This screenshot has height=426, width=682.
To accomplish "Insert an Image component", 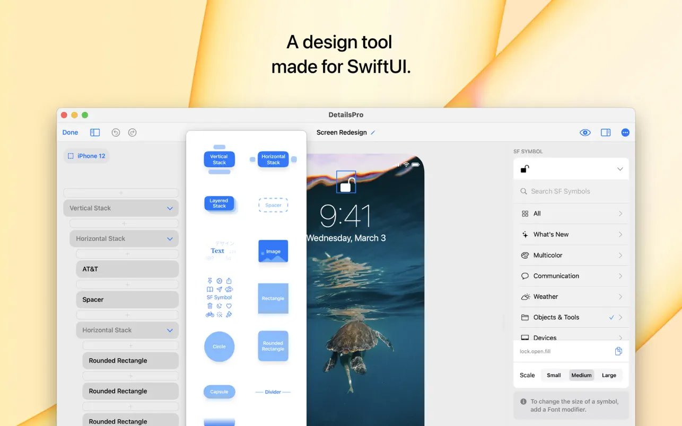I will tap(273, 250).
